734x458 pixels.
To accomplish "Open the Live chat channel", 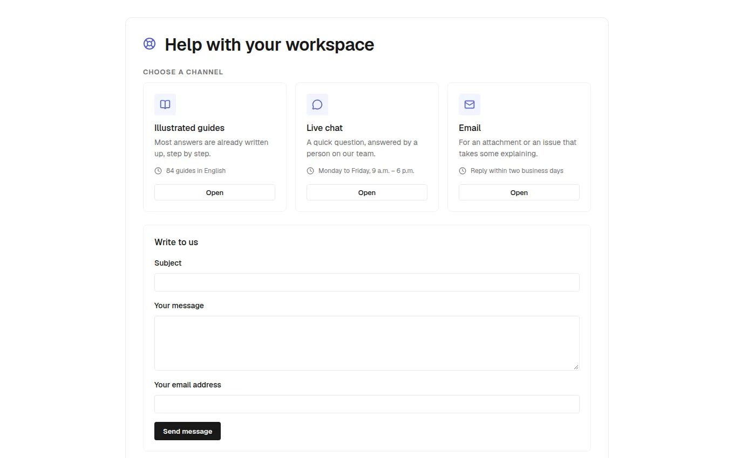I will (x=367, y=192).
